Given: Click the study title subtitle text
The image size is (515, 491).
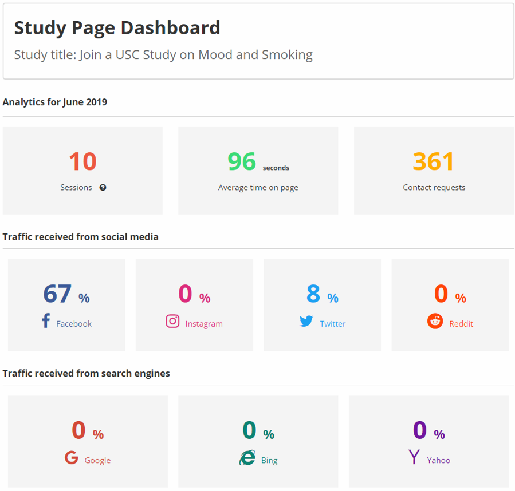Looking at the screenshot, I should point(163,55).
